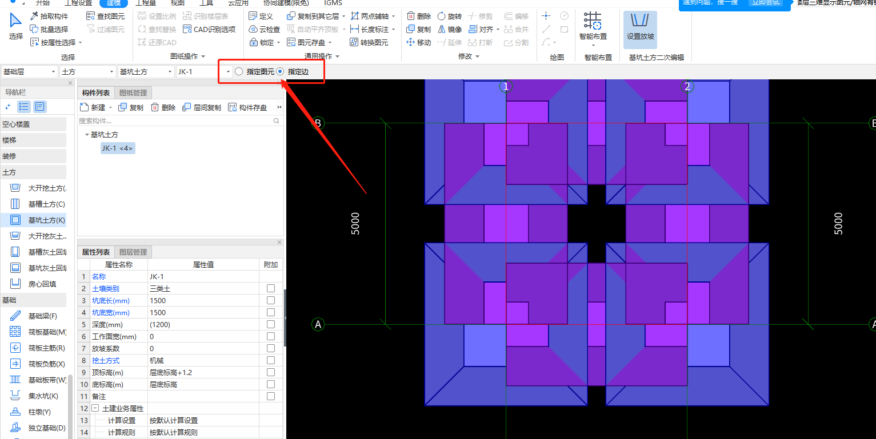876x439 pixels.
Task: Select 集水坑(K) in navigation bar
Action: tap(34, 396)
